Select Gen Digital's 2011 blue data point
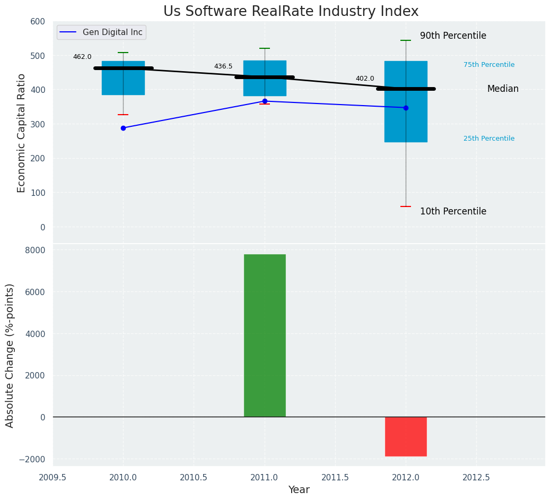Viewport: 551px width, 500px height. (x=265, y=101)
